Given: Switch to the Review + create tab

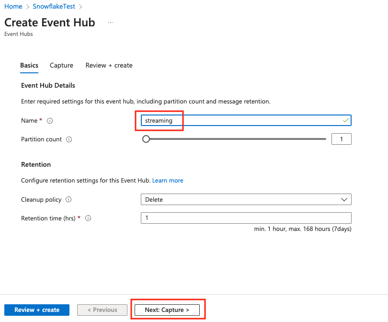Looking at the screenshot, I should [x=109, y=65].
